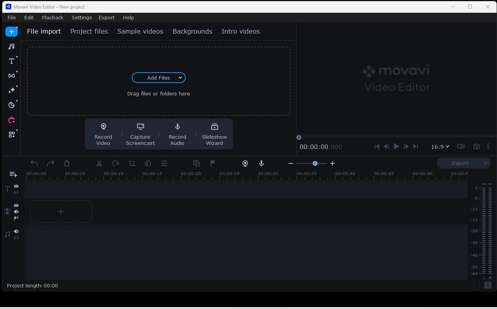Start webcam recording from the toolbar

tap(245, 163)
